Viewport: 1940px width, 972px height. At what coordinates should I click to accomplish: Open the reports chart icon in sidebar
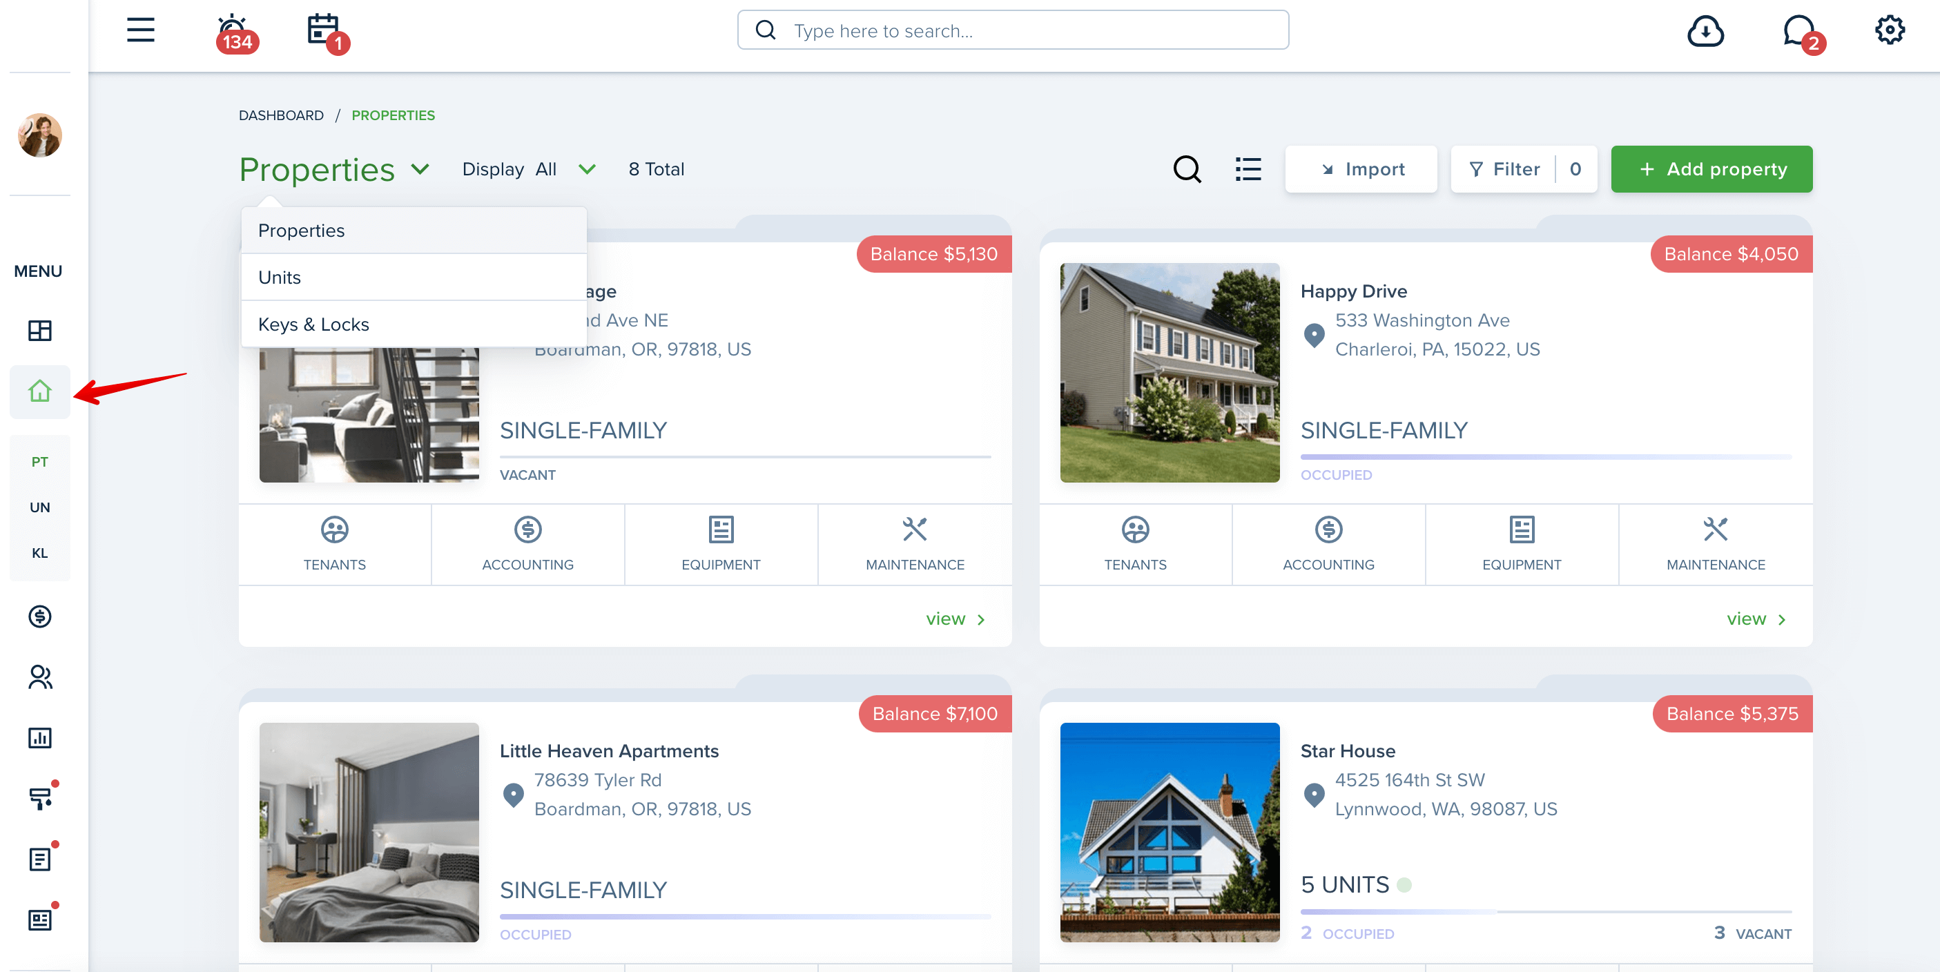40,738
